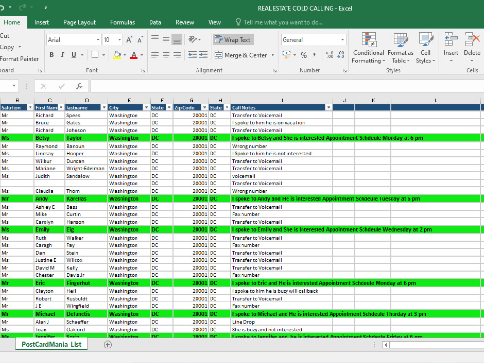Click Merge & Center
Viewport: 484px width, 363px height.
(241, 55)
